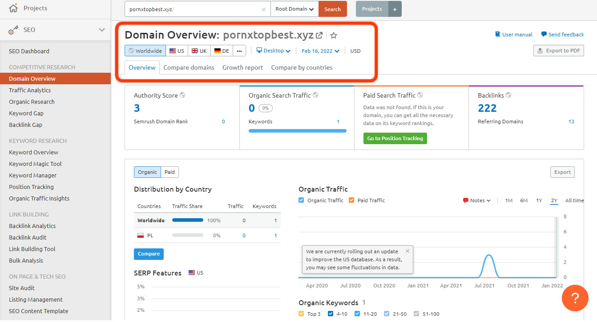Open the Feb 16, 2022 date dropdown
Screen dimensions: 597x322
tap(320, 51)
